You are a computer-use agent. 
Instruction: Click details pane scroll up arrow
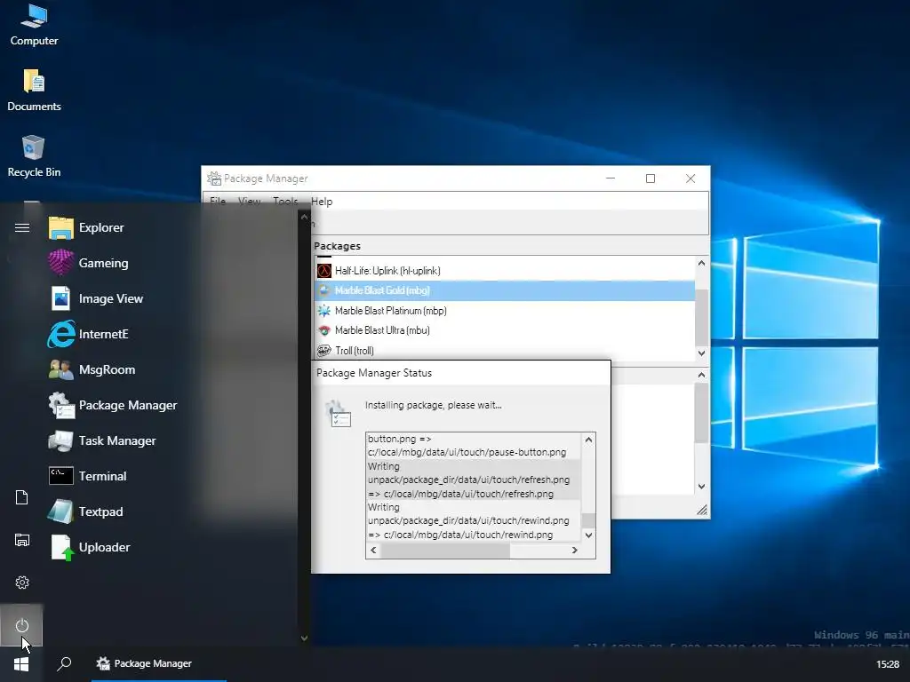point(701,376)
